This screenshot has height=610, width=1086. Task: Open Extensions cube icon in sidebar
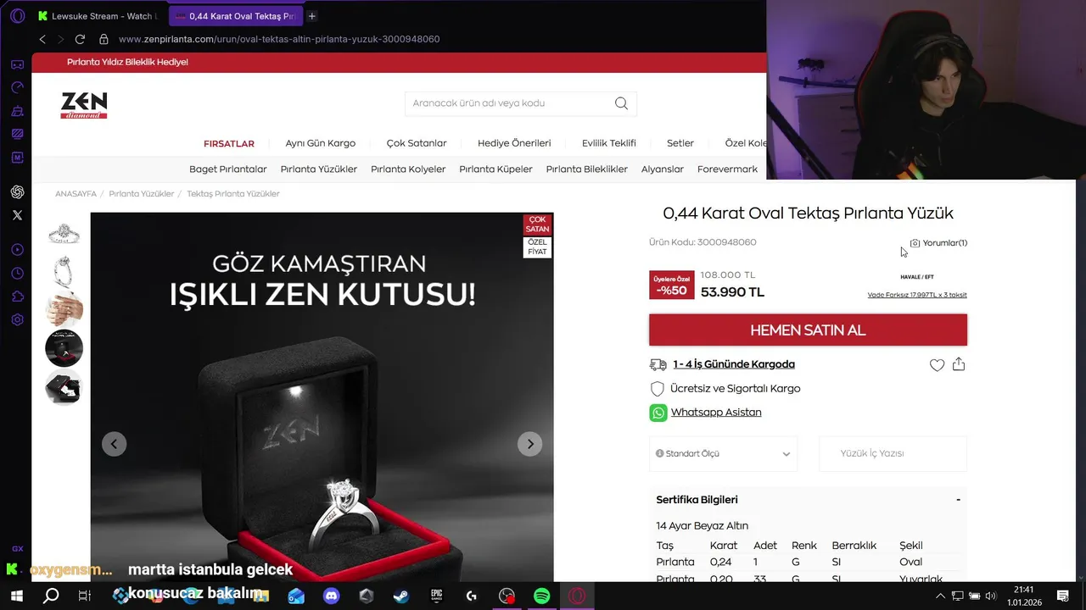(x=17, y=297)
